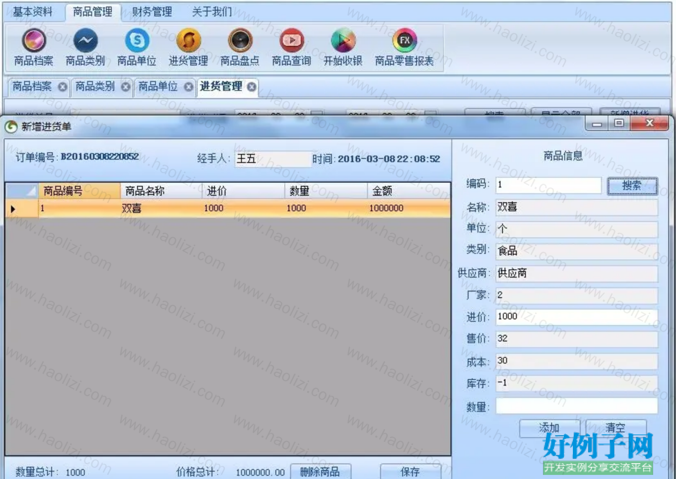
Task: Close the 商品单位 tab
Action: [x=188, y=87]
